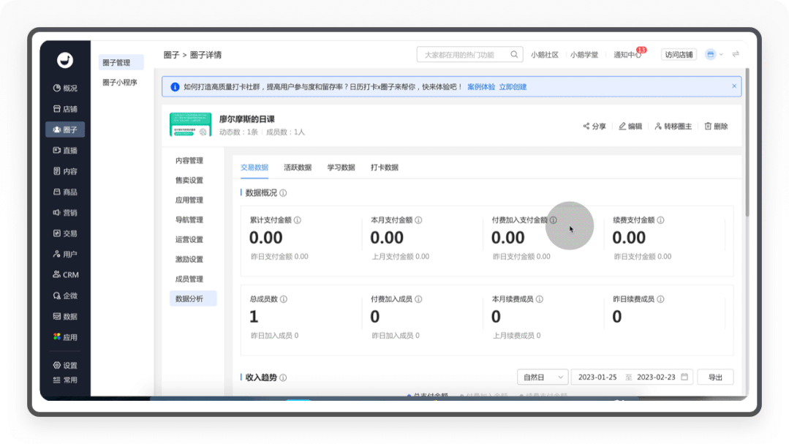Click the search magnifier icon
This screenshot has width=789, height=444.
[x=514, y=54]
